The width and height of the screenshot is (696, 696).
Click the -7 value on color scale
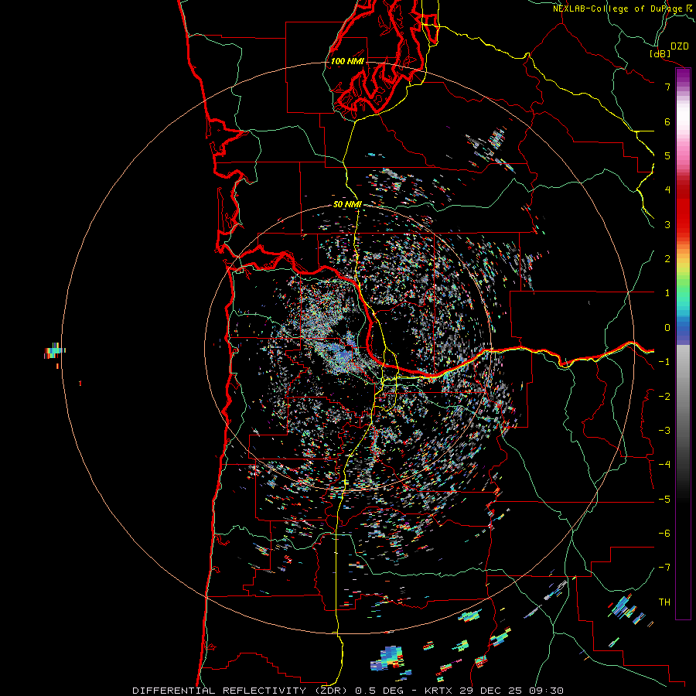(x=664, y=568)
